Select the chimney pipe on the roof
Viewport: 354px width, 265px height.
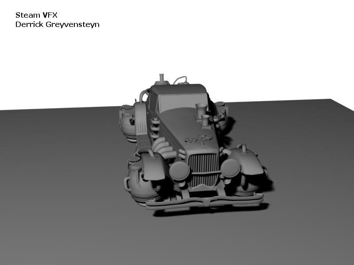(x=162, y=79)
